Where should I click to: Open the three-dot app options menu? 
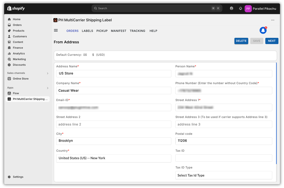[273, 20]
